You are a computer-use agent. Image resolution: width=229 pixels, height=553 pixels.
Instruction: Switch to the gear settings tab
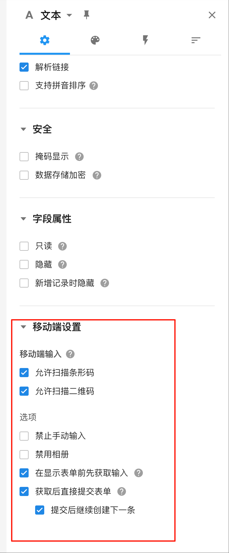point(45,40)
